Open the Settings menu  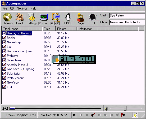(x=22, y=8)
